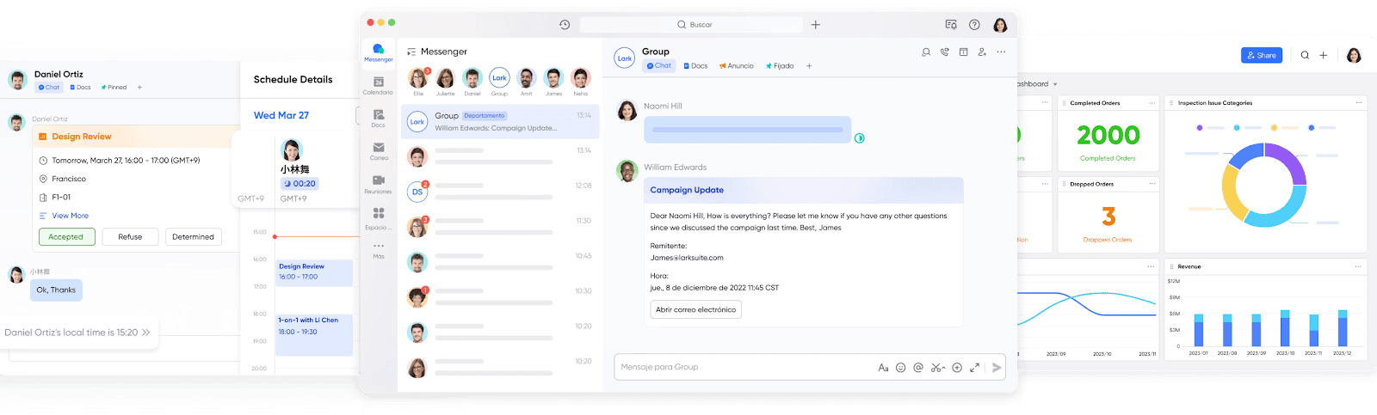Viewport: 1377px width, 415px height.
Task: Send the message with the arrow
Action: [997, 368]
